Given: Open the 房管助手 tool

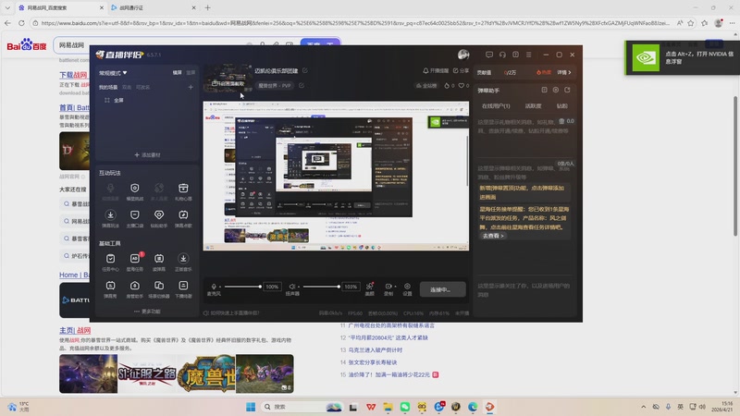Looking at the screenshot, I should [x=134, y=286].
